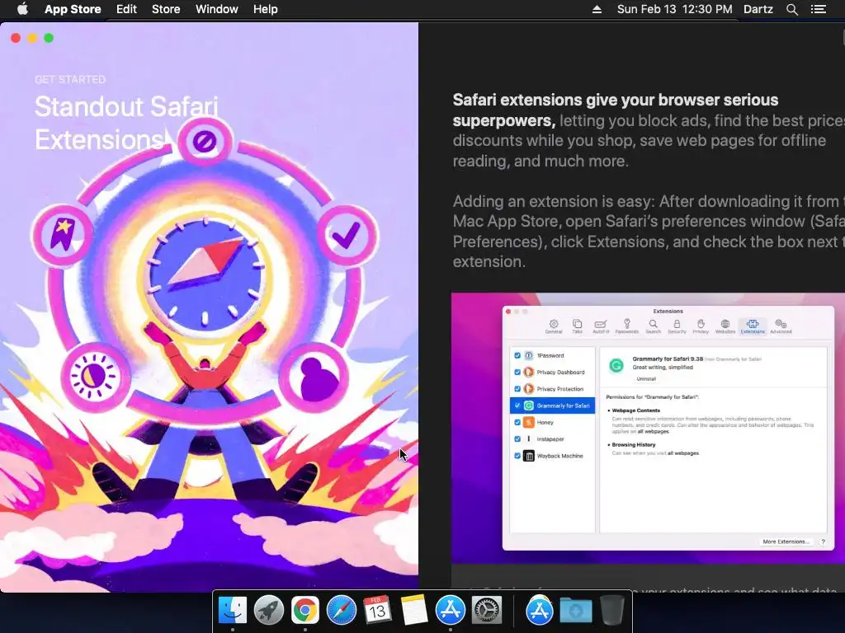The height and width of the screenshot is (633, 845).
Task: Open the Trash in the Dock
Action: point(612,610)
